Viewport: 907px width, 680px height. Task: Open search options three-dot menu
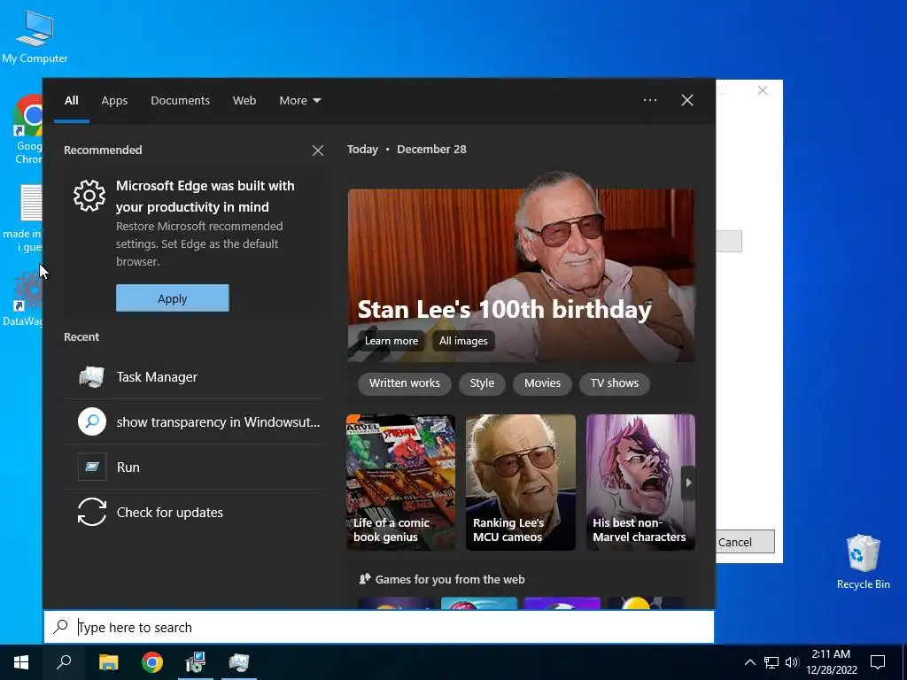tap(650, 100)
